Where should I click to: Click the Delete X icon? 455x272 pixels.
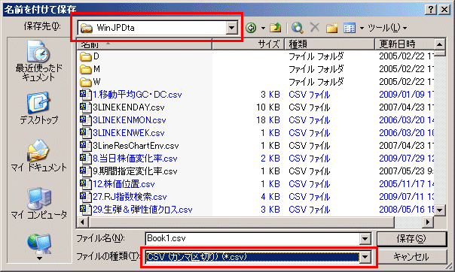tap(315, 28)
